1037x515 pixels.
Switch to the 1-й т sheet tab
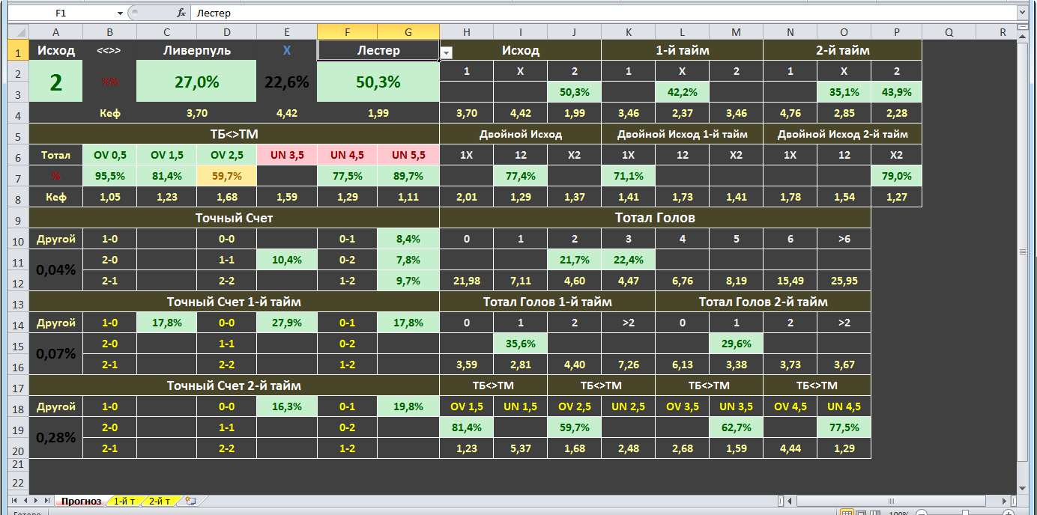click(125, 501)
